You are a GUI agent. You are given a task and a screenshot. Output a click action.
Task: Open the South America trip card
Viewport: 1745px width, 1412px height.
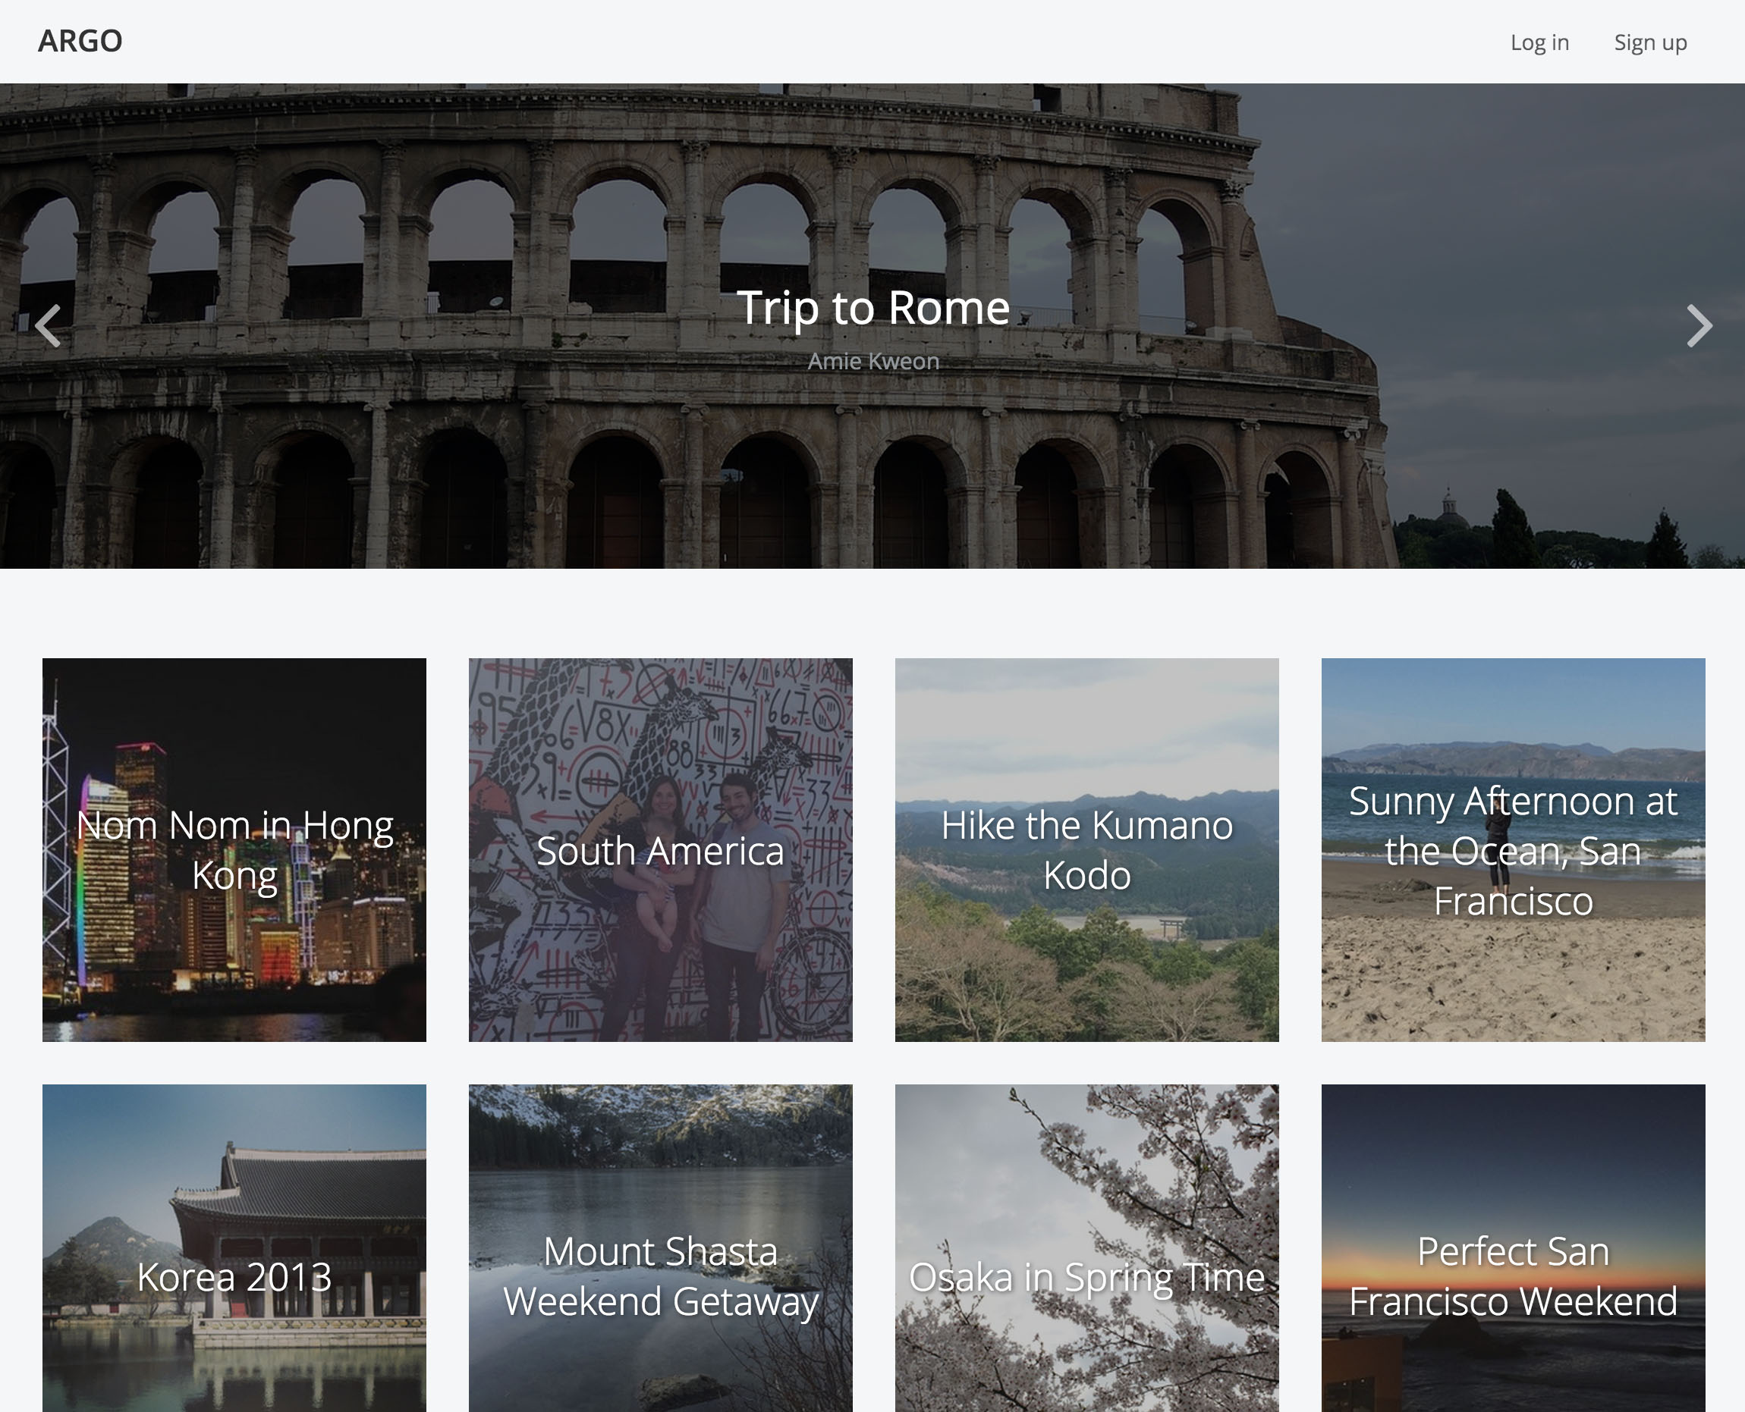661,850
